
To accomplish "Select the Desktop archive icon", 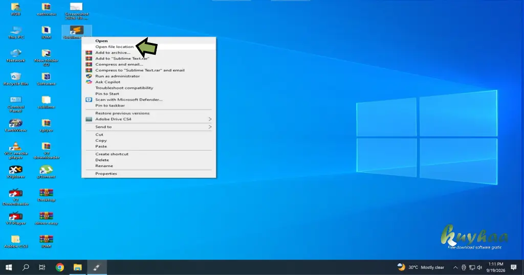I will coord(46,195).
